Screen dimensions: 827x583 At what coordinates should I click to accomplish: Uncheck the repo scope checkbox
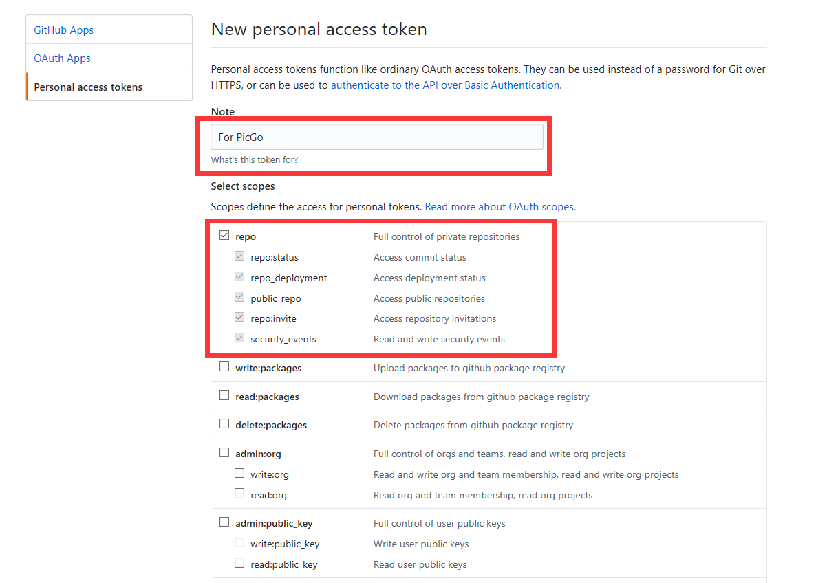(x=224, y=236)
